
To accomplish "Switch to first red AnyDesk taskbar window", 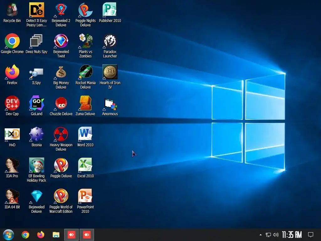I will [x=71, y=235].
